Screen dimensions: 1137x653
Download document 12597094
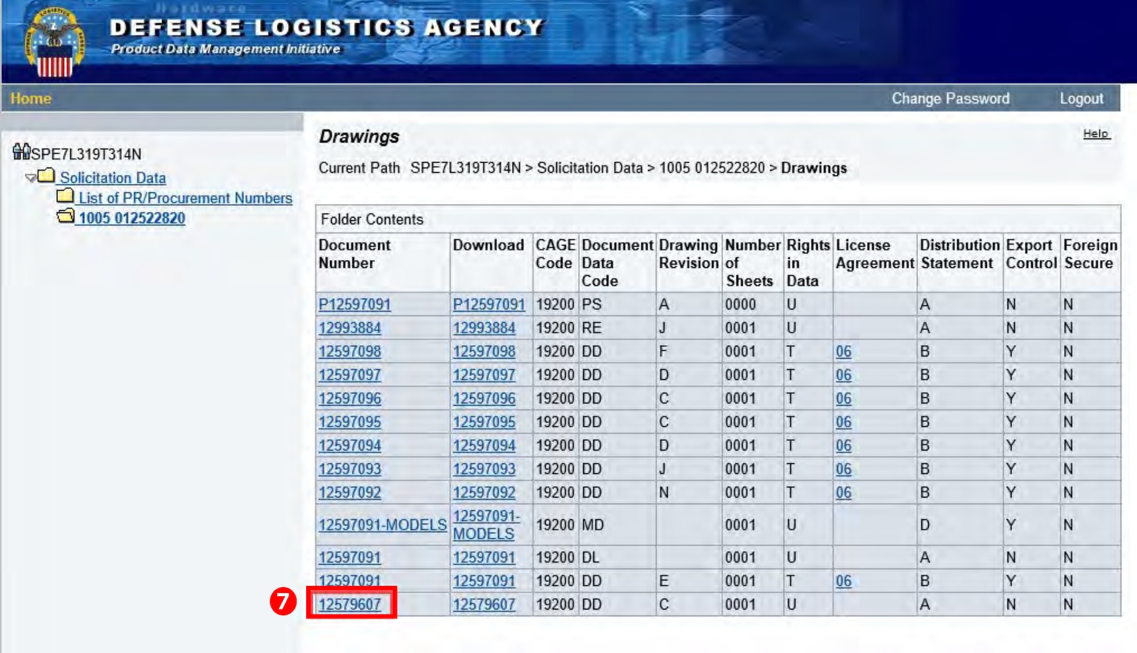click(x=484, y=446)
